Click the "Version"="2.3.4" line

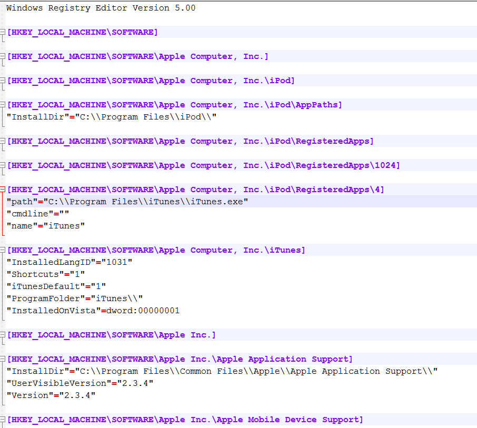[x=51, y=395]
